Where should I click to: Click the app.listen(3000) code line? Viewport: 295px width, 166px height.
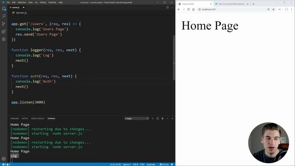point(28,102)
